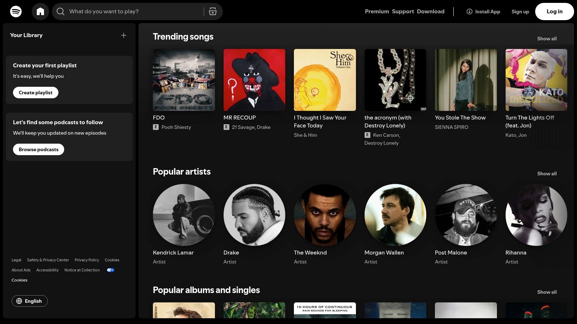The image size is (577, 324).
Task: Show all Popular artists
Action: pos(547,174)
